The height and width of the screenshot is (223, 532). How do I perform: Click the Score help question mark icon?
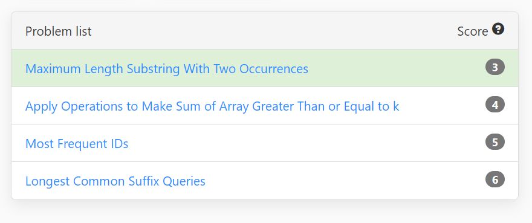pyautogui.click(x=498, y=29)
